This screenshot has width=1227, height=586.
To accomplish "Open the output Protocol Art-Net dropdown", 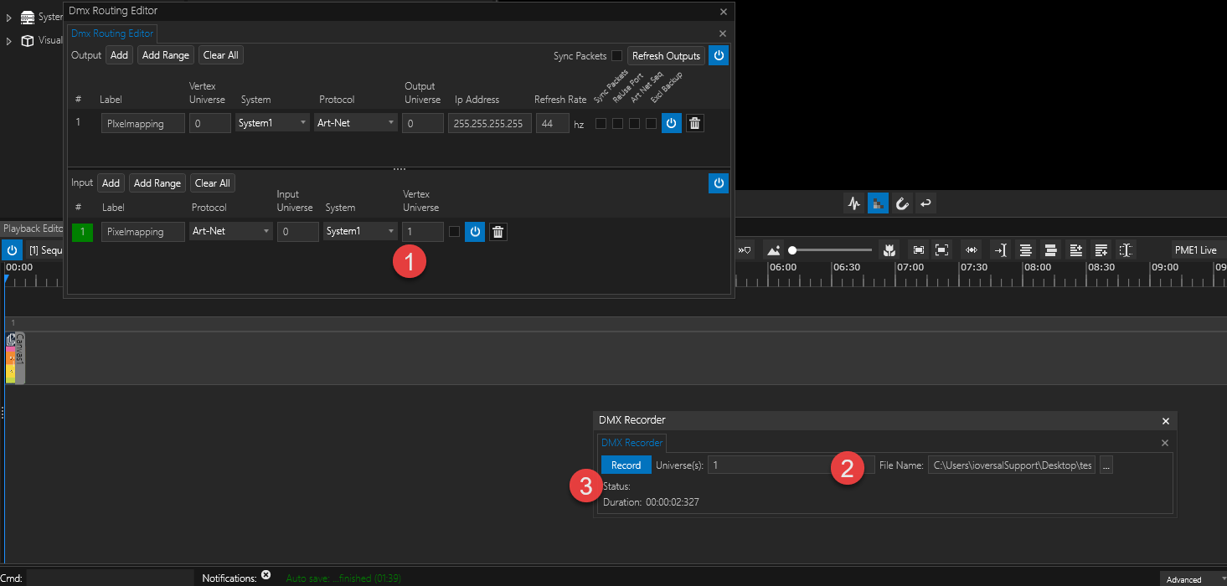I will (x=356, y=123).
